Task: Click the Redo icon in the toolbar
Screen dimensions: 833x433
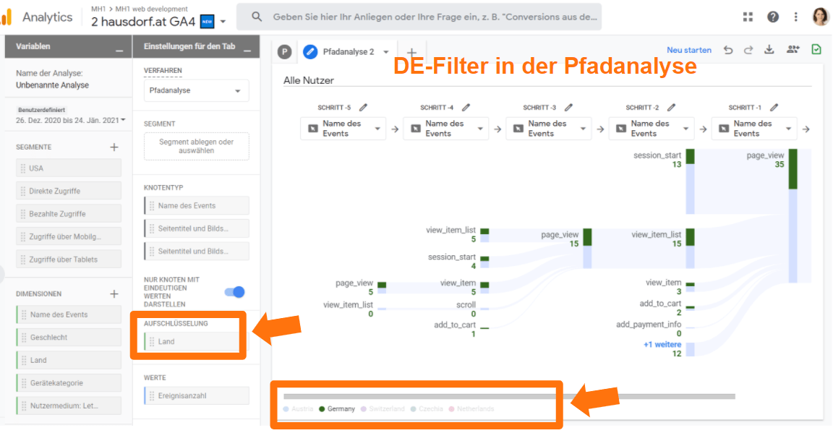Action: [748, 49]
